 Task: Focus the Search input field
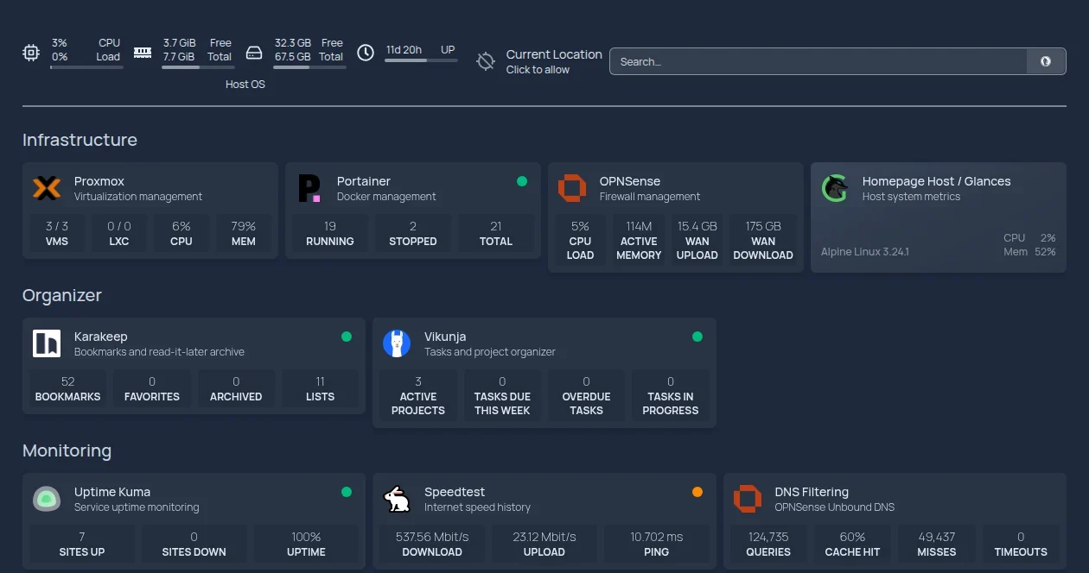click(x=818, y=61)
